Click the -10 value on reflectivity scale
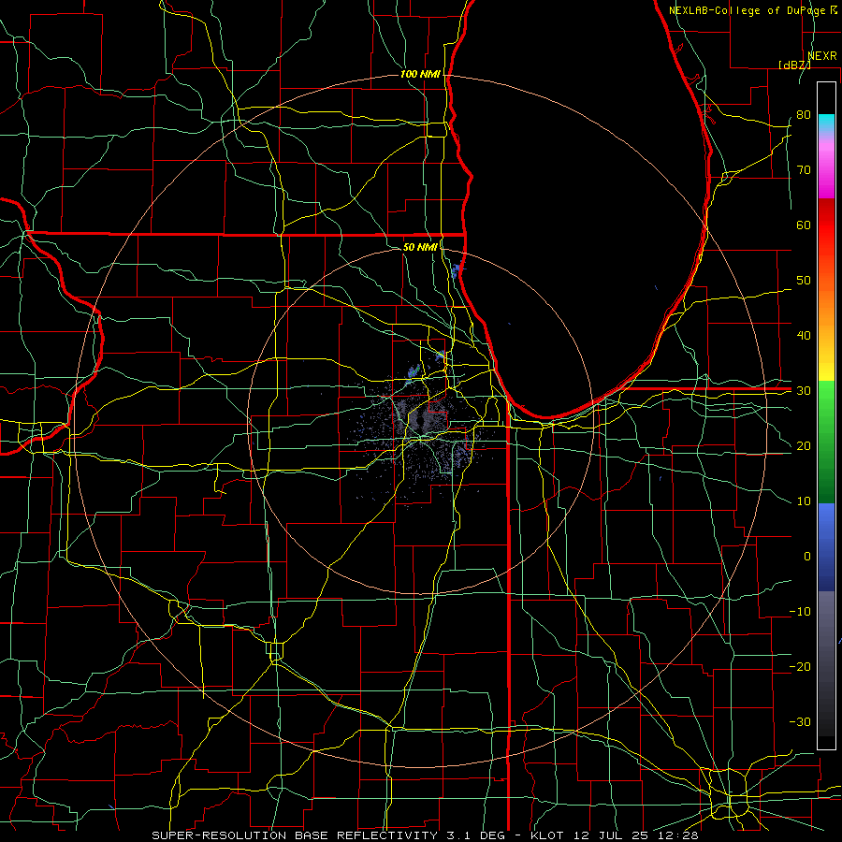 pyautogui.click(x=800, y=612)
